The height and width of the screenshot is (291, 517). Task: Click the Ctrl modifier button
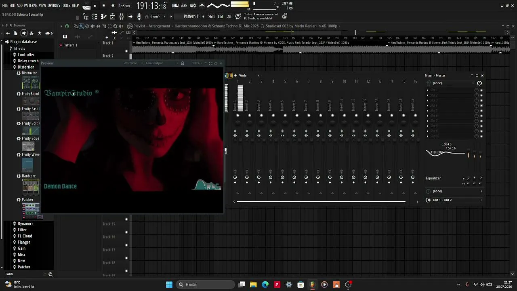click(221, 17)
